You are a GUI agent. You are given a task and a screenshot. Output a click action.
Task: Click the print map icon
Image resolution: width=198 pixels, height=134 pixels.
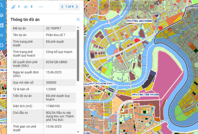(x=2, y=45)
